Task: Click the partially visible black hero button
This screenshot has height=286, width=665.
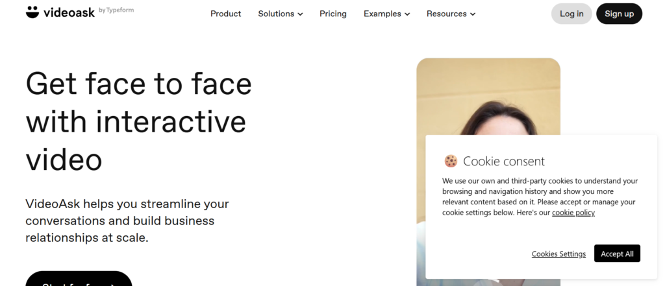Action: (79, 280)
